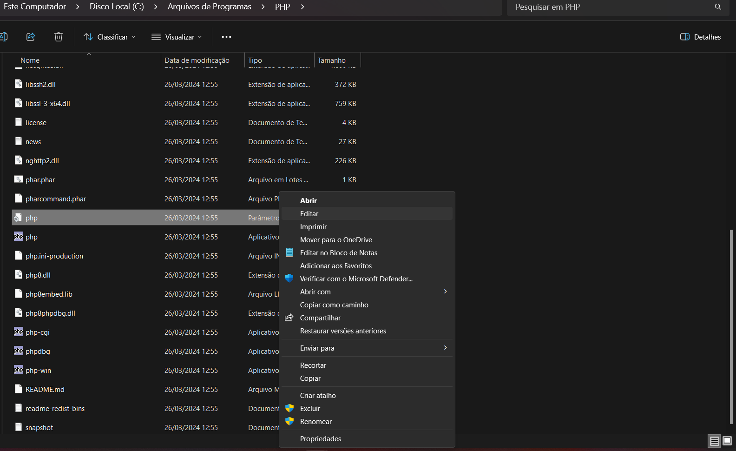Click the snapshot document icon

(x=19, y=427)
